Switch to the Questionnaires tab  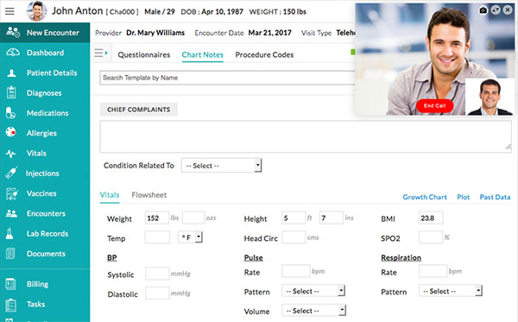143,55
